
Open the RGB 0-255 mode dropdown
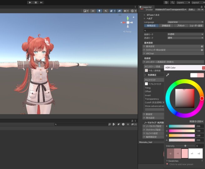(x=196, y=121)
